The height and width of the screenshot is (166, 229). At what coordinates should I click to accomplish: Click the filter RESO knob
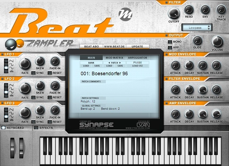[x=189, y=10]
